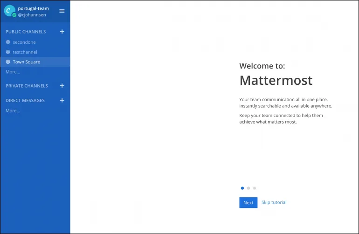The image size is (359, 234).
Task: Add a new private channel
Action: [62, 86]
